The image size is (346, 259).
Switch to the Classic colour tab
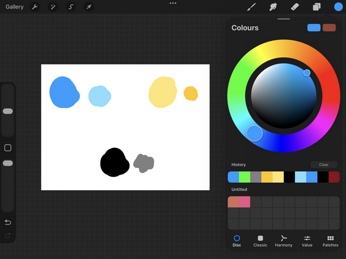[x=260, y=241]
